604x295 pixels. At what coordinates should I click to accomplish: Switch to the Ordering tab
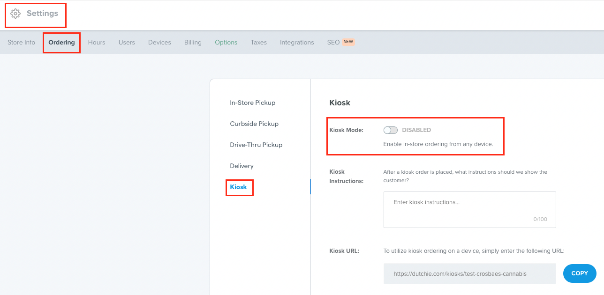(61, 42)
